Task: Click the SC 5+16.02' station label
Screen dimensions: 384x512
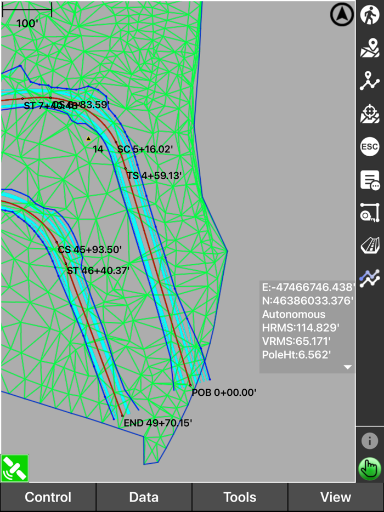Action: point(145,149)
